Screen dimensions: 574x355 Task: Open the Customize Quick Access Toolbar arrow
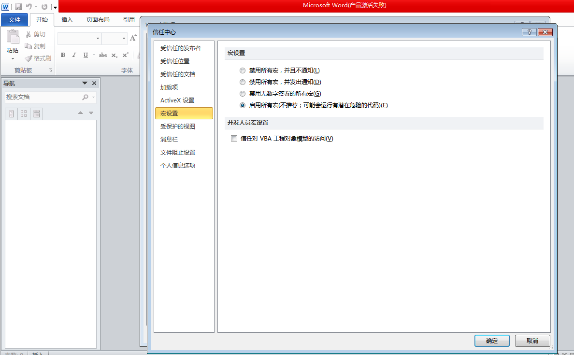tap(55, 7)
